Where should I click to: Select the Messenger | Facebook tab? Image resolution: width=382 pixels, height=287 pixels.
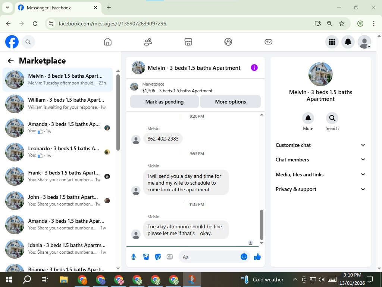click(58, 7)
